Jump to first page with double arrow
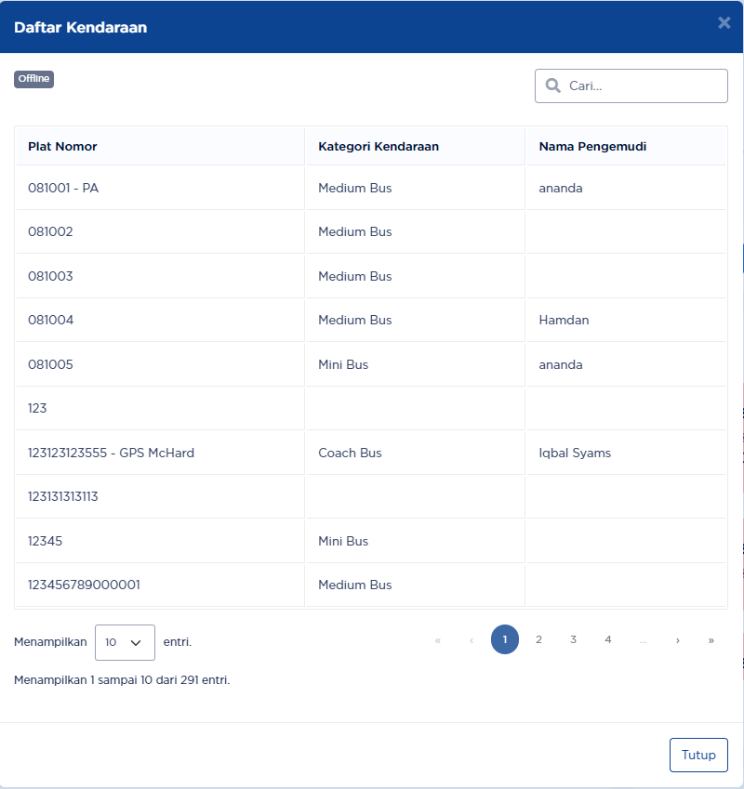Image resolution: width=744 pixels, height=789 pixels. (438, 640)
